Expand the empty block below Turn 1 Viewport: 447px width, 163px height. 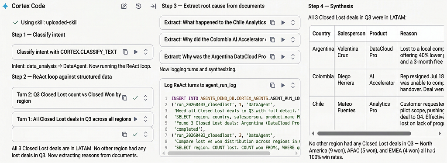(x=146, y=135)
